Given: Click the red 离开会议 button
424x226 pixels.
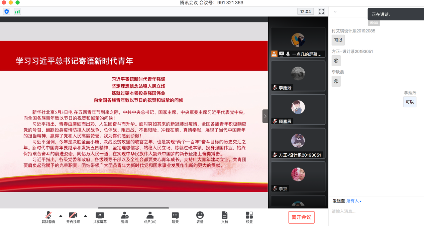Looking at the screenshot, I should [x=301, y=217].
